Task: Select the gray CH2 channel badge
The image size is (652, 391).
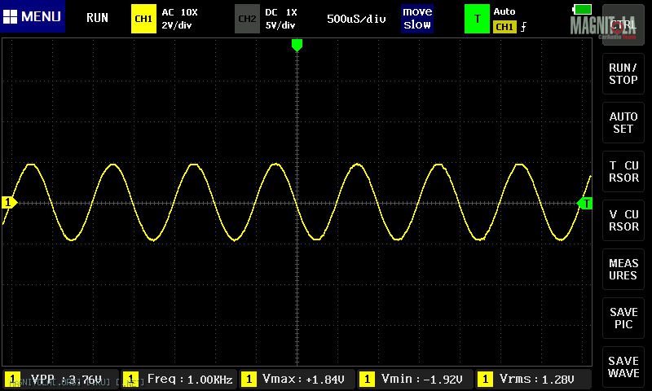Action: 247,19
